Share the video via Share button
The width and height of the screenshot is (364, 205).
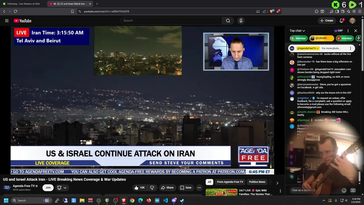(167, 188)
